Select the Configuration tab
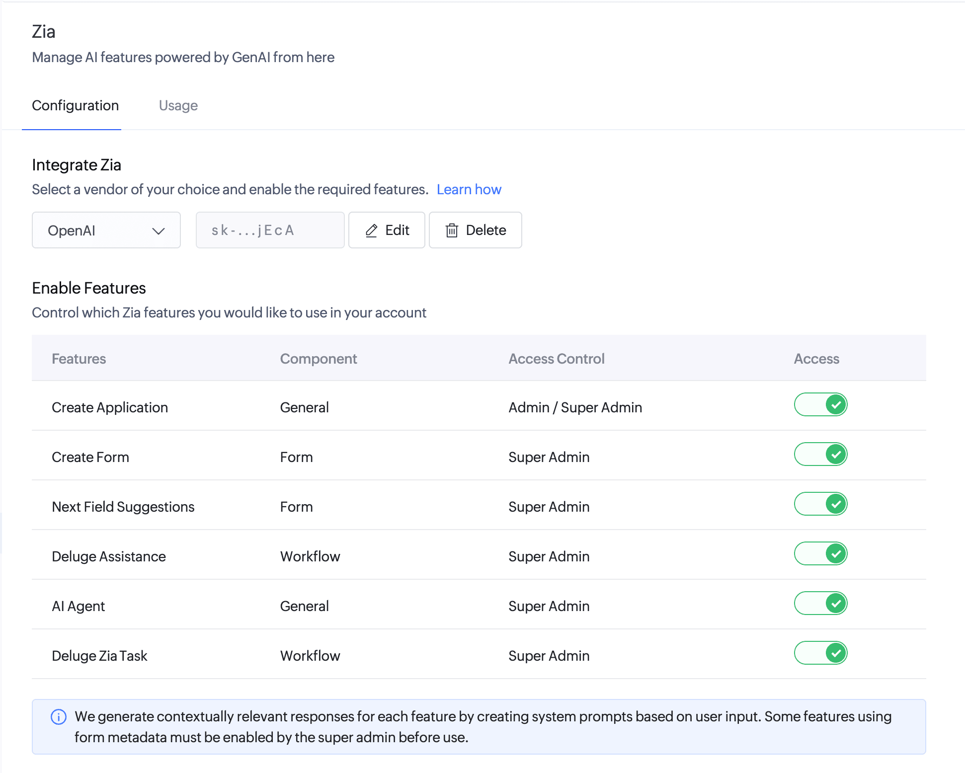 coord(75,105)
